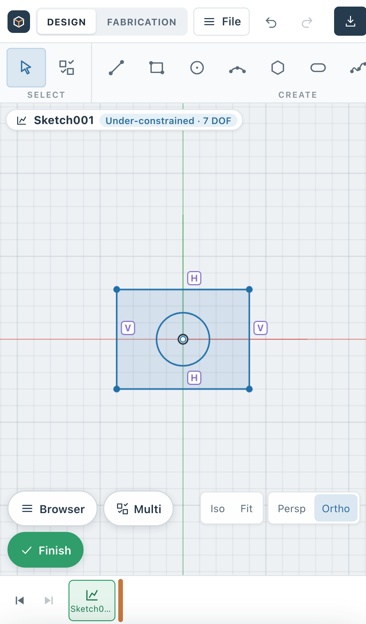
Task: Click the orange timeline position marker
Action: coord(121,601)
